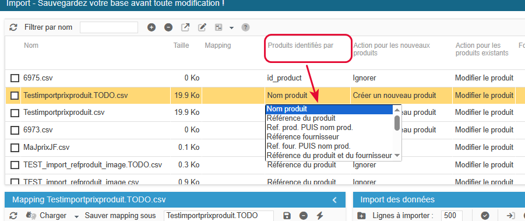Click id_product cell of 6975.csv

coord(284,78)
